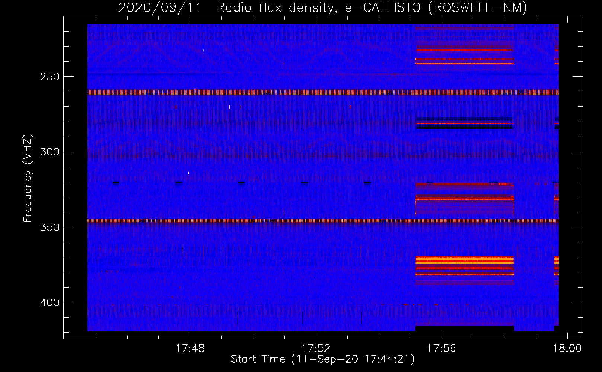
Task: Select the 250 frequency tick label
Action: (x=50, y=77)
